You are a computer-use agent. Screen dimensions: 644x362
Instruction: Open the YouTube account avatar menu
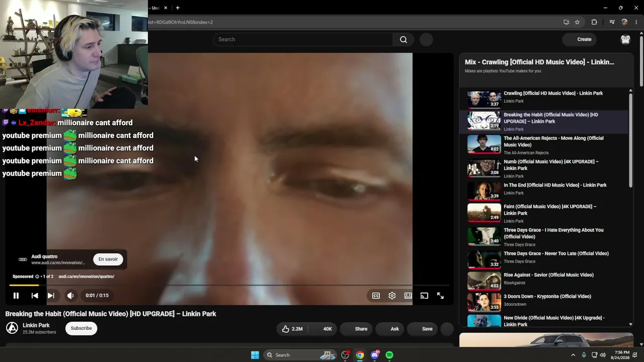[x=625, y=39]
